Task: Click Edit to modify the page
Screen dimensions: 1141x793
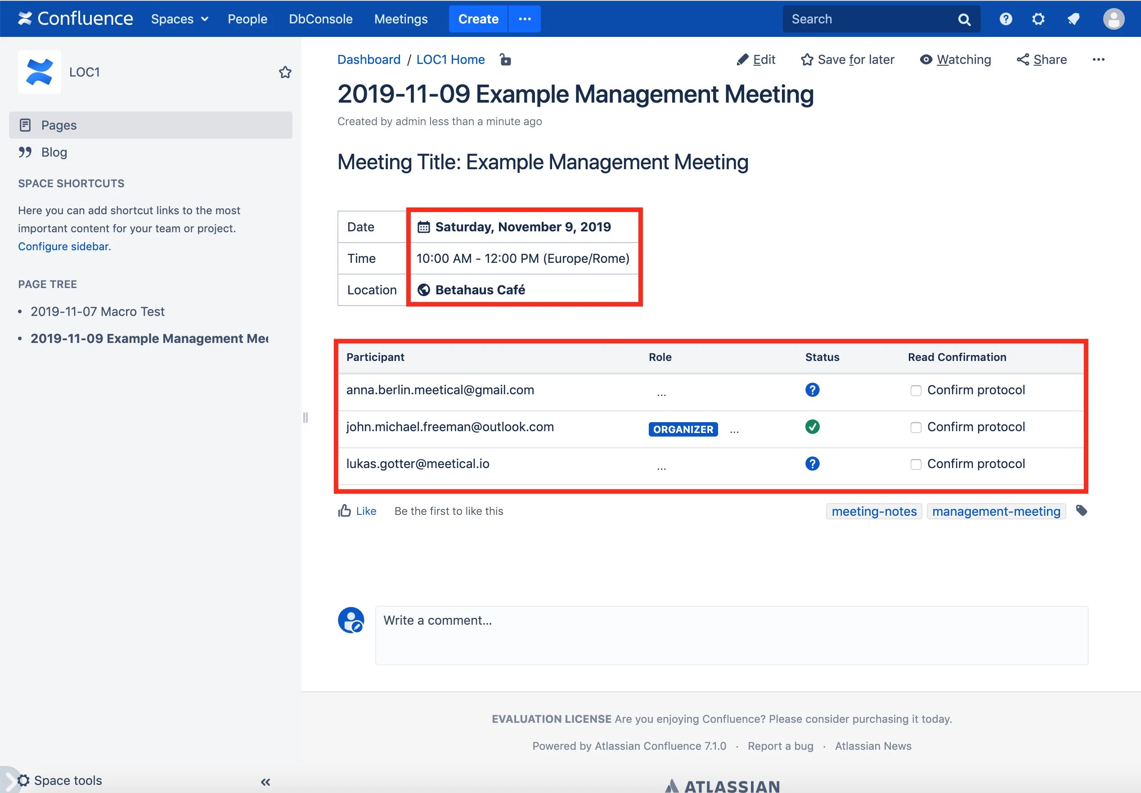Action: coord(755,59)
